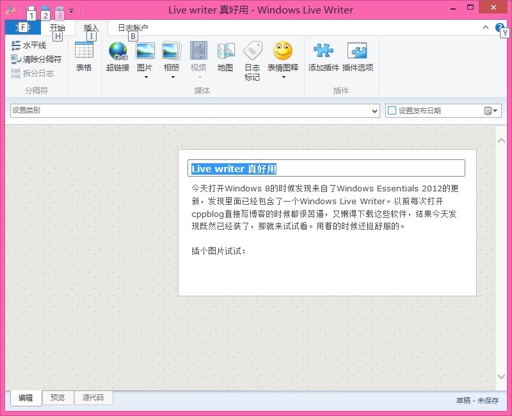Click the 表情图释 smiley emoticon icon

click(x=283, y=51)
